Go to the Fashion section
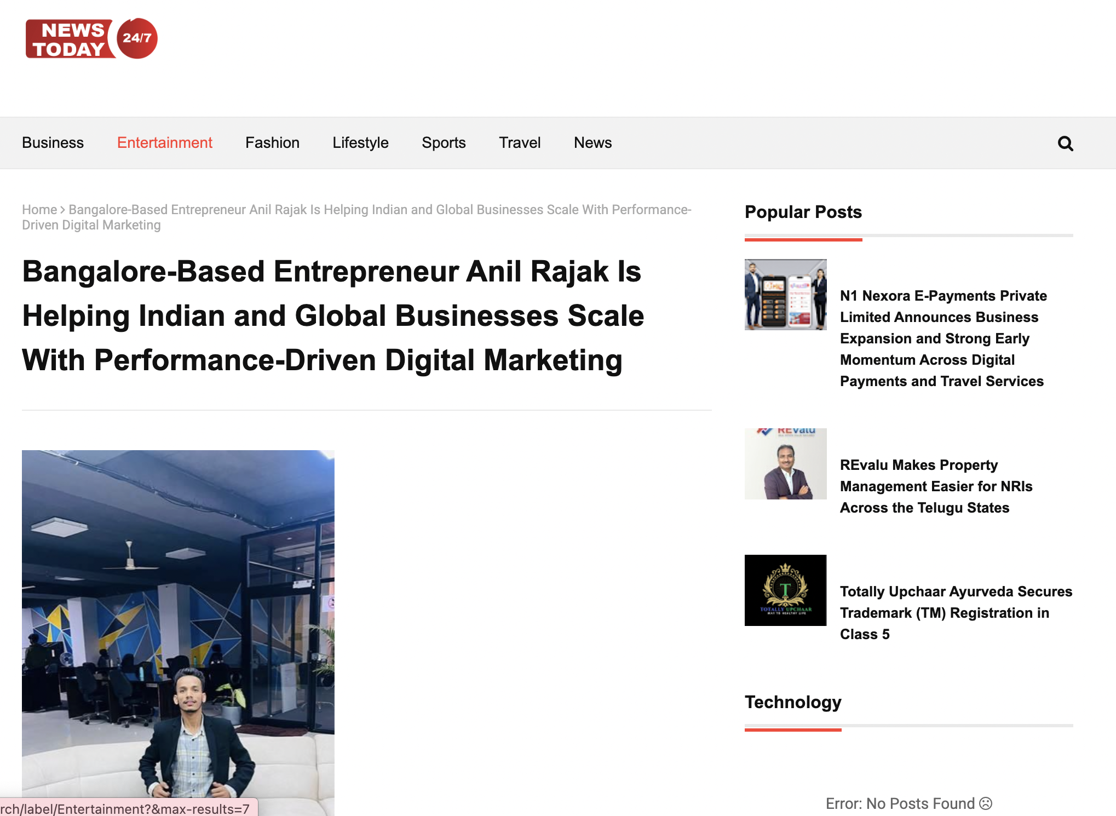 [272, 143]
